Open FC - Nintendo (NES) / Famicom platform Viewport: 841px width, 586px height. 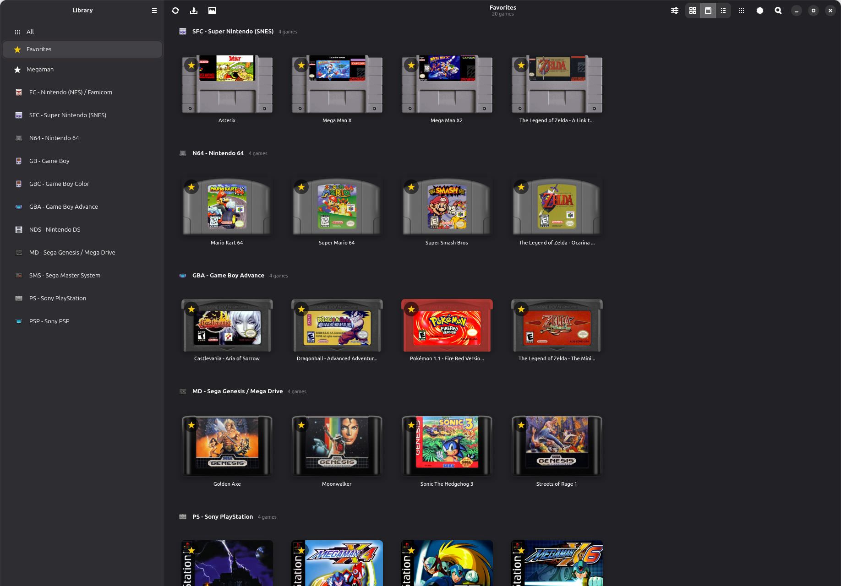click(x=82, y=92)
